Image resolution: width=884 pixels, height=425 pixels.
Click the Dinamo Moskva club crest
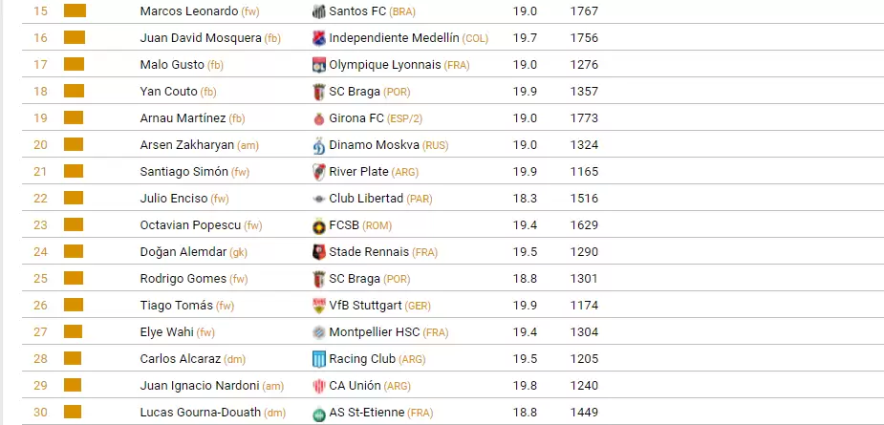click(319, 145)
